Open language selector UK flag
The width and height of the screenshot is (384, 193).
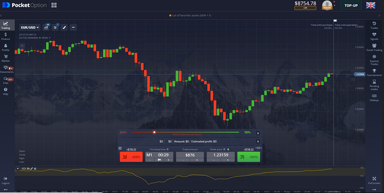(371, 5)
